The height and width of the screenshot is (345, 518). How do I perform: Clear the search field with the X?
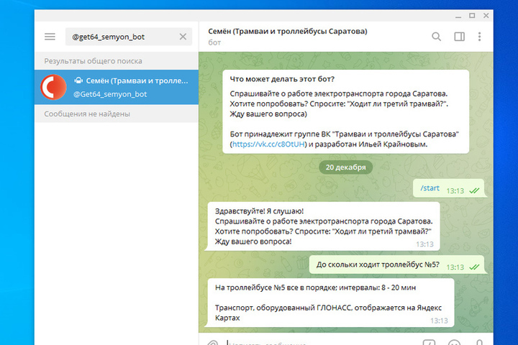pyautogui.click(x=183, y=37)
